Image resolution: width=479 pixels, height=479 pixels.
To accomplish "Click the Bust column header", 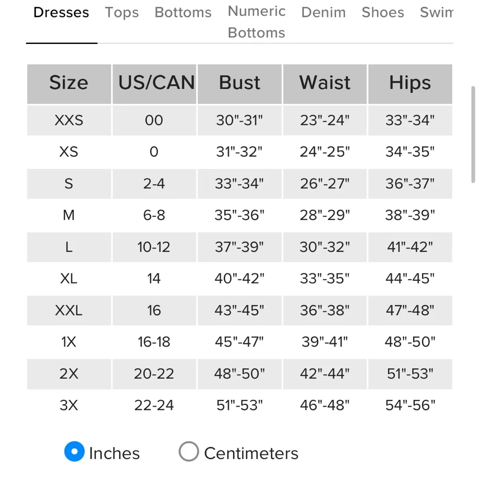I will pos(240,83).
